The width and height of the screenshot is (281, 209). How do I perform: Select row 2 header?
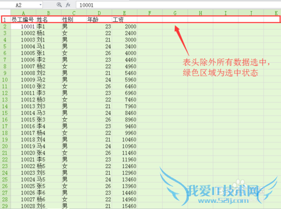[x=5, y=26]
